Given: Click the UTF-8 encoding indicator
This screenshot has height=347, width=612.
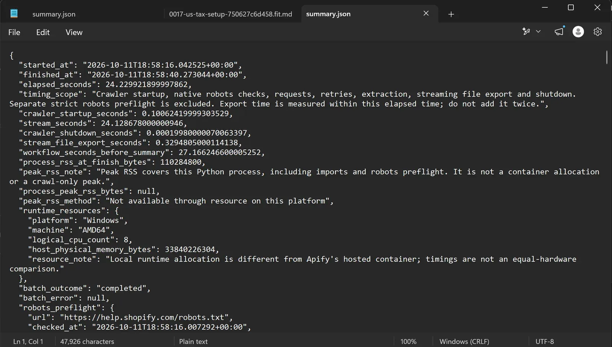Looking at the screenshot, I should 545,342.
